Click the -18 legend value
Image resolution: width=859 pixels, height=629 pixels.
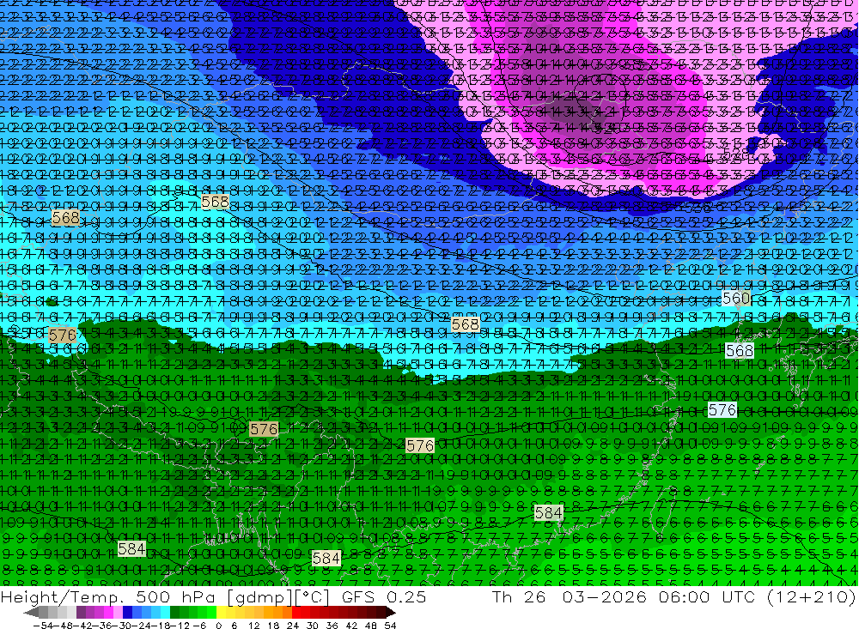point(161,626)
